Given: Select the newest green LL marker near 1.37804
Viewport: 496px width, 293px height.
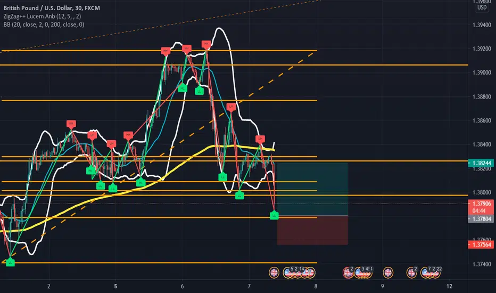Looking at the screenshot, I should (x=274, y=215).
